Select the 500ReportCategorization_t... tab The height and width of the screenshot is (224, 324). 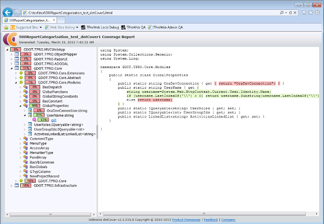click(x=30, y=20)
